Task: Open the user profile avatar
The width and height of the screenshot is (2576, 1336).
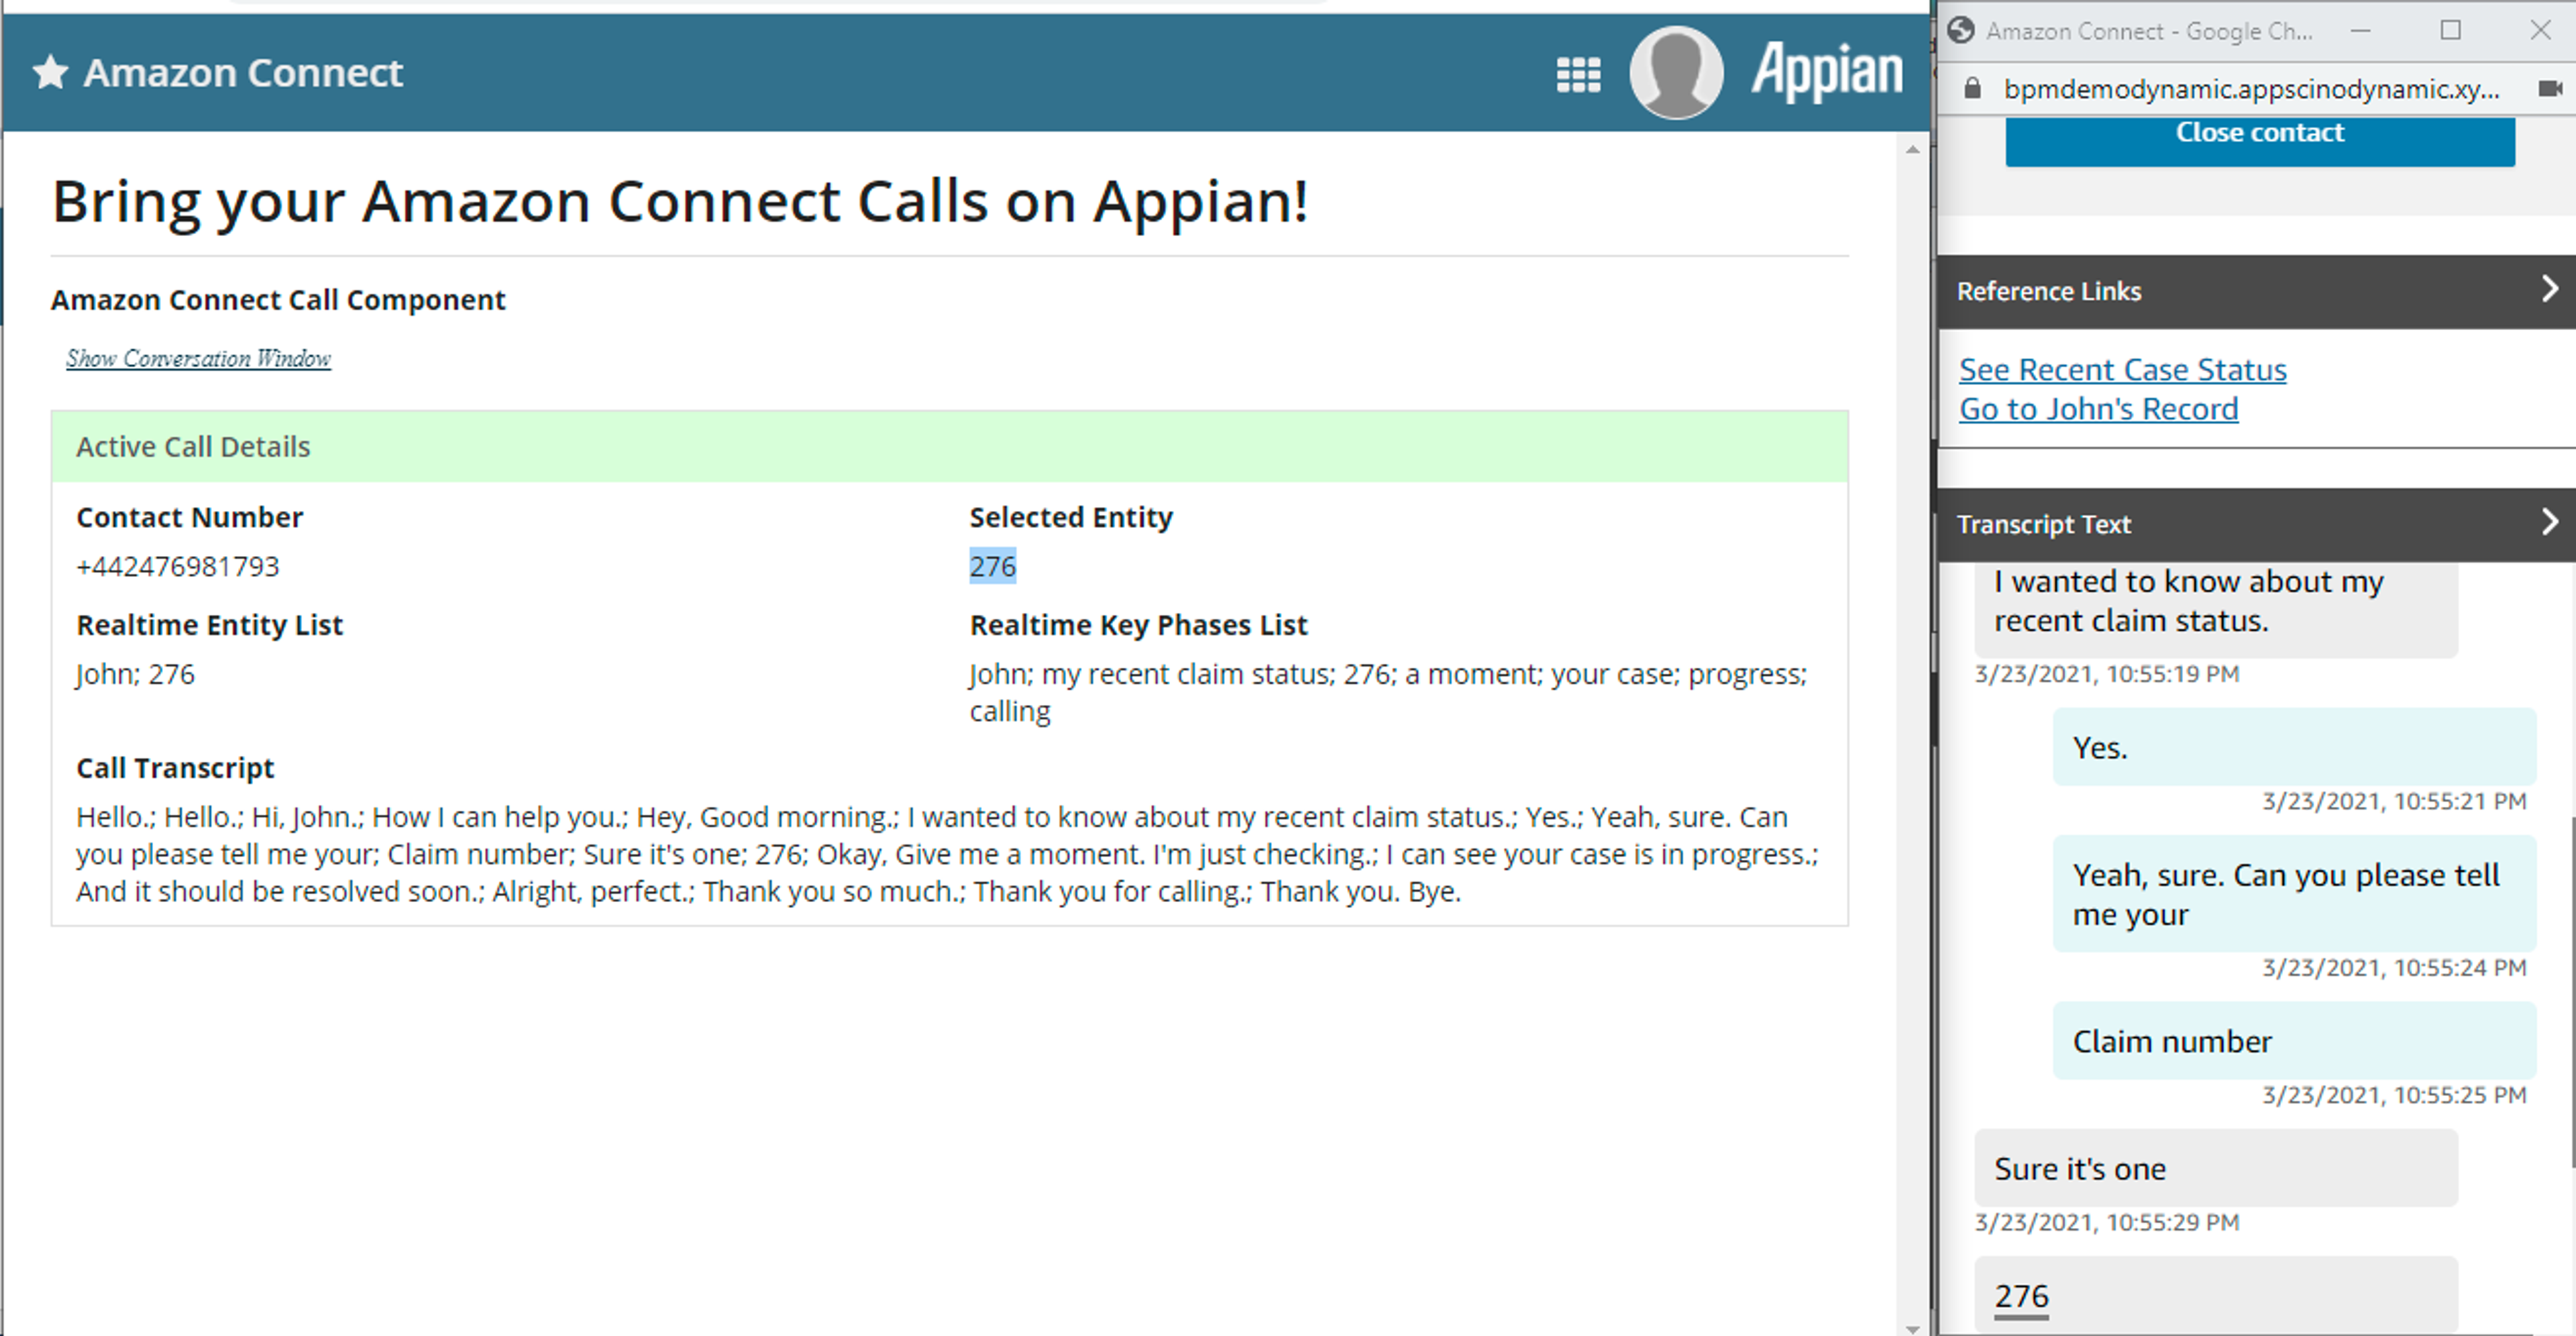Action: (1676, 72)
